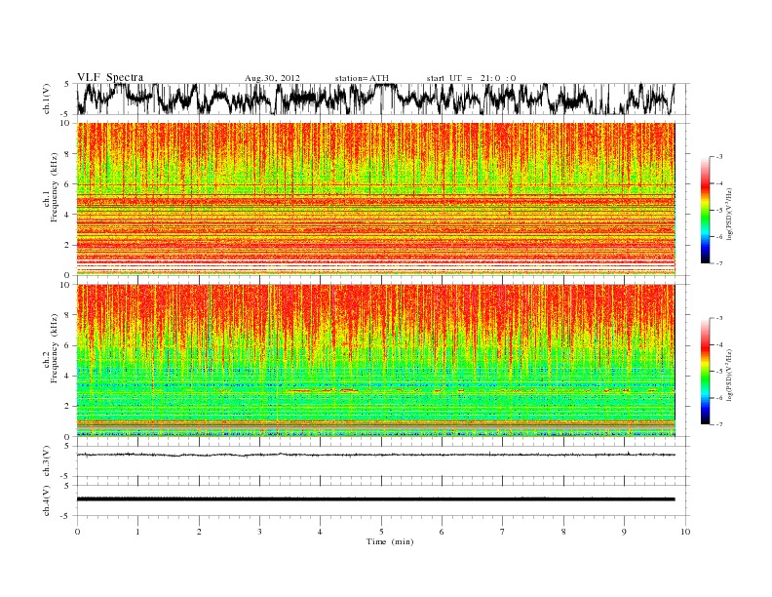Click the "Time (min)" axis label
The image size is (772, 597).
point(390,541)
